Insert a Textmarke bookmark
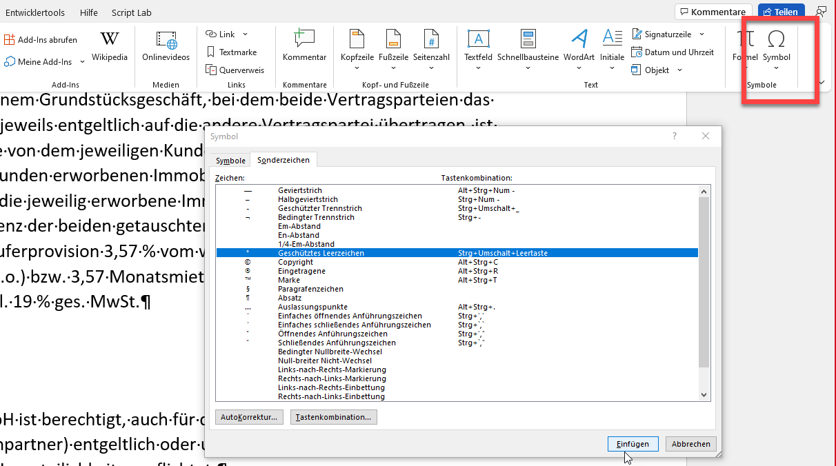This screenshot has height=466, width=836. 232,52
